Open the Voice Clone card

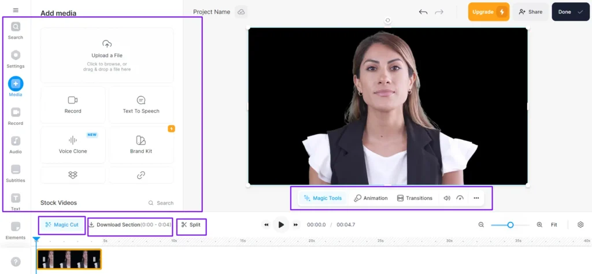[x=73, y=145]
